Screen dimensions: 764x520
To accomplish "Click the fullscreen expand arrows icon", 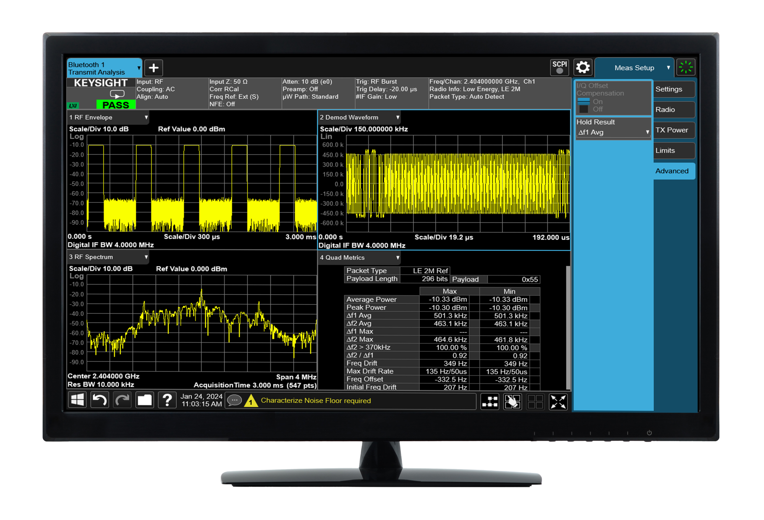I will tap(558, 402).
